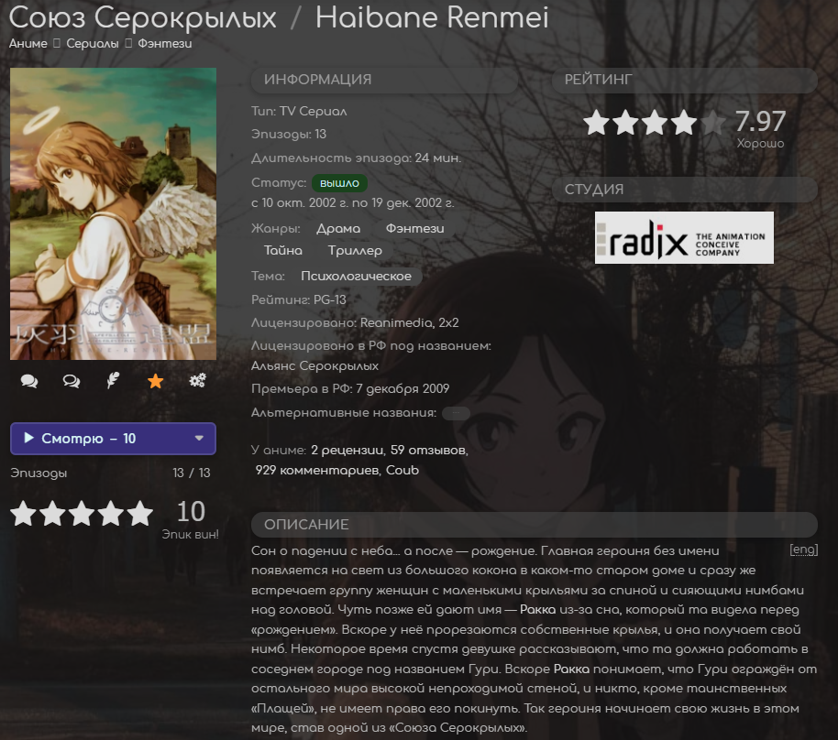This screenshot has height=740, width=838.
Task: Click the first Ракка character link in description
Action: click(537, 610)
